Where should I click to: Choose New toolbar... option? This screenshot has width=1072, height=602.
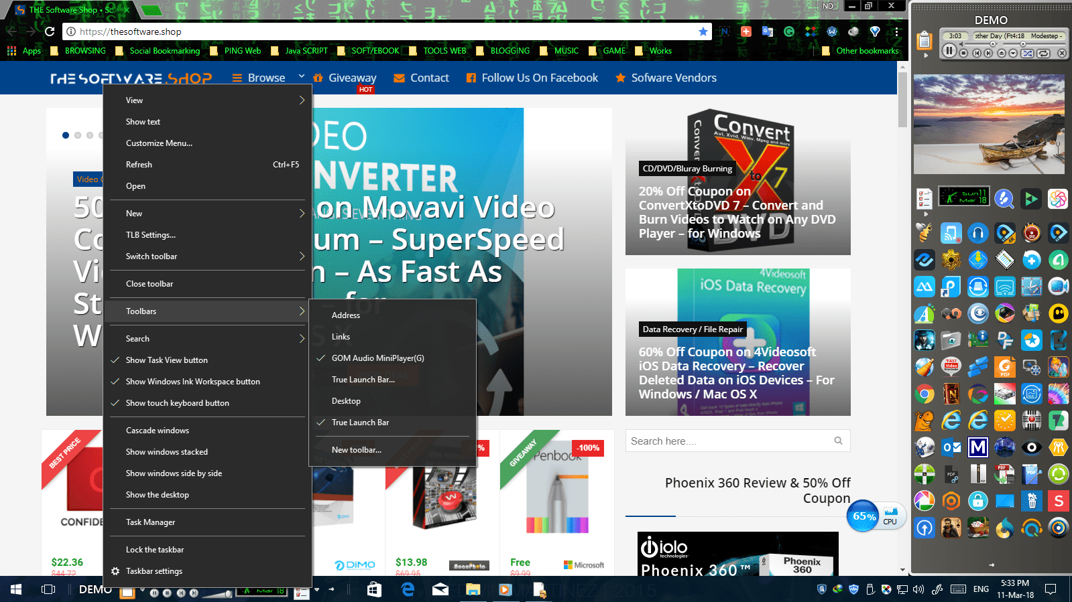coord(392,450)
